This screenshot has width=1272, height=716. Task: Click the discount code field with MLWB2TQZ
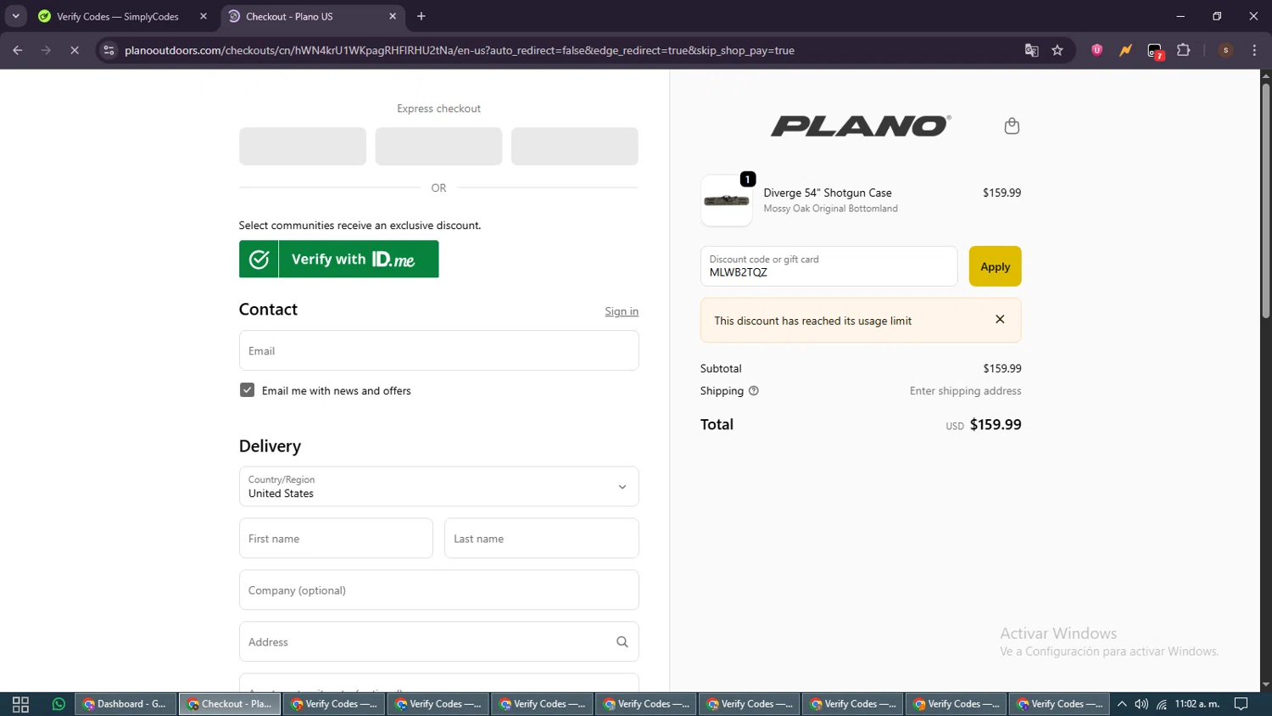tap(828, 266)
